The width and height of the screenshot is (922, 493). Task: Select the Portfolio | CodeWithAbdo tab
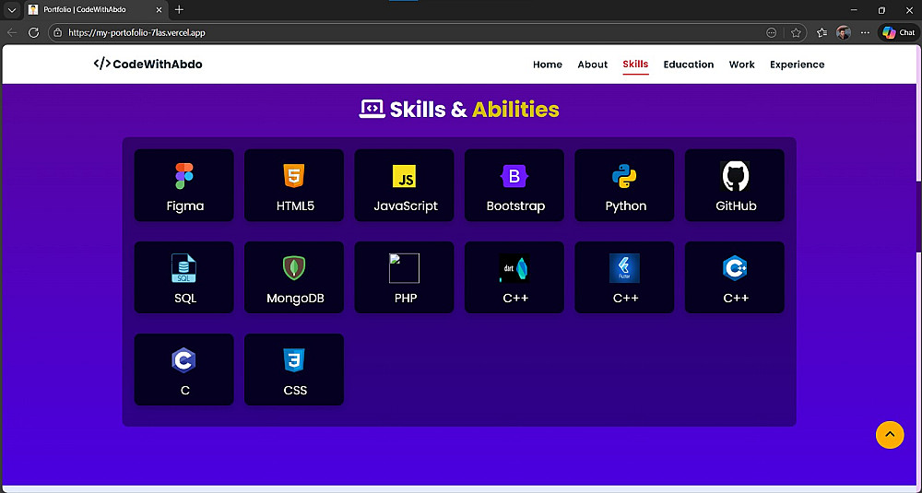click(96, 10)
